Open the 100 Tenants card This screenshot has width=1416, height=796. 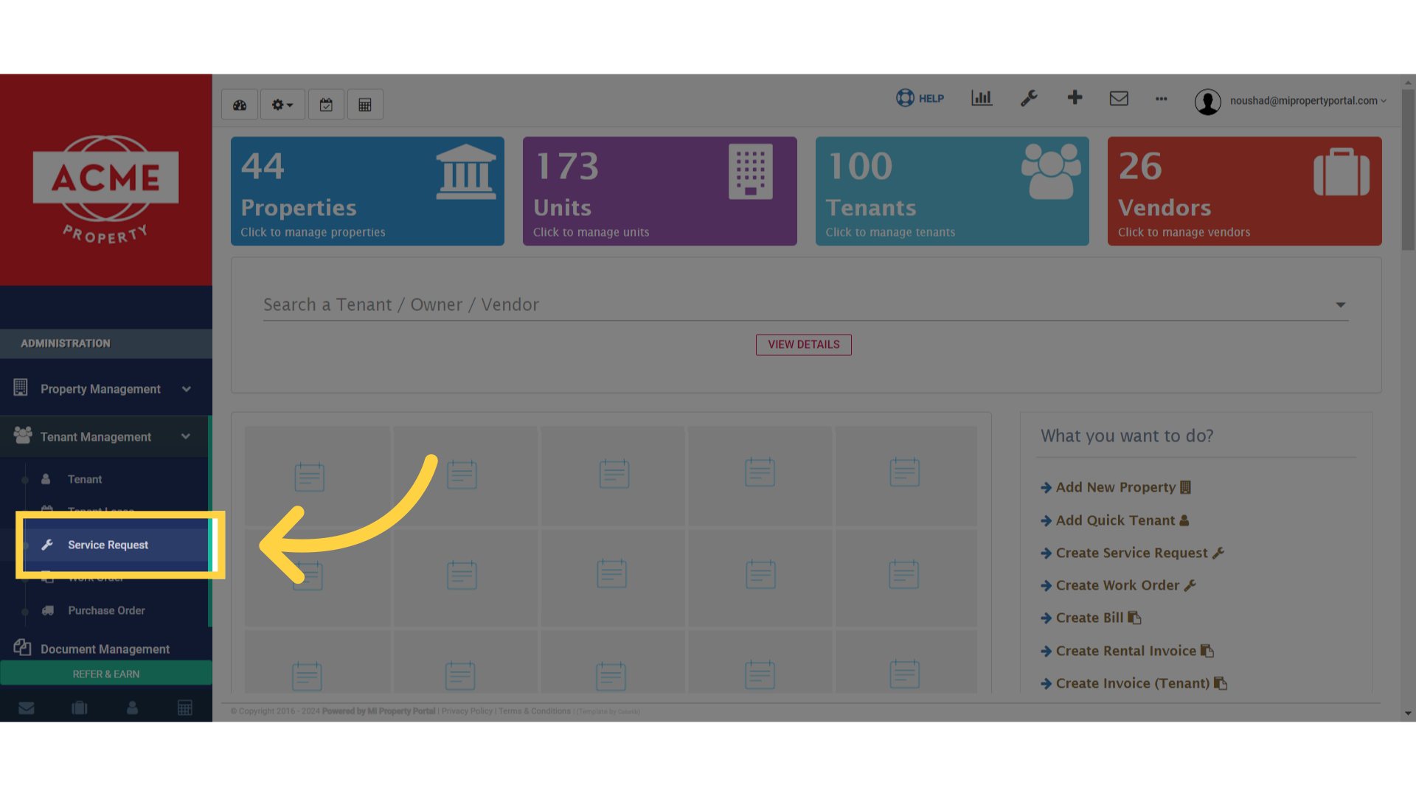click(952, 191)
